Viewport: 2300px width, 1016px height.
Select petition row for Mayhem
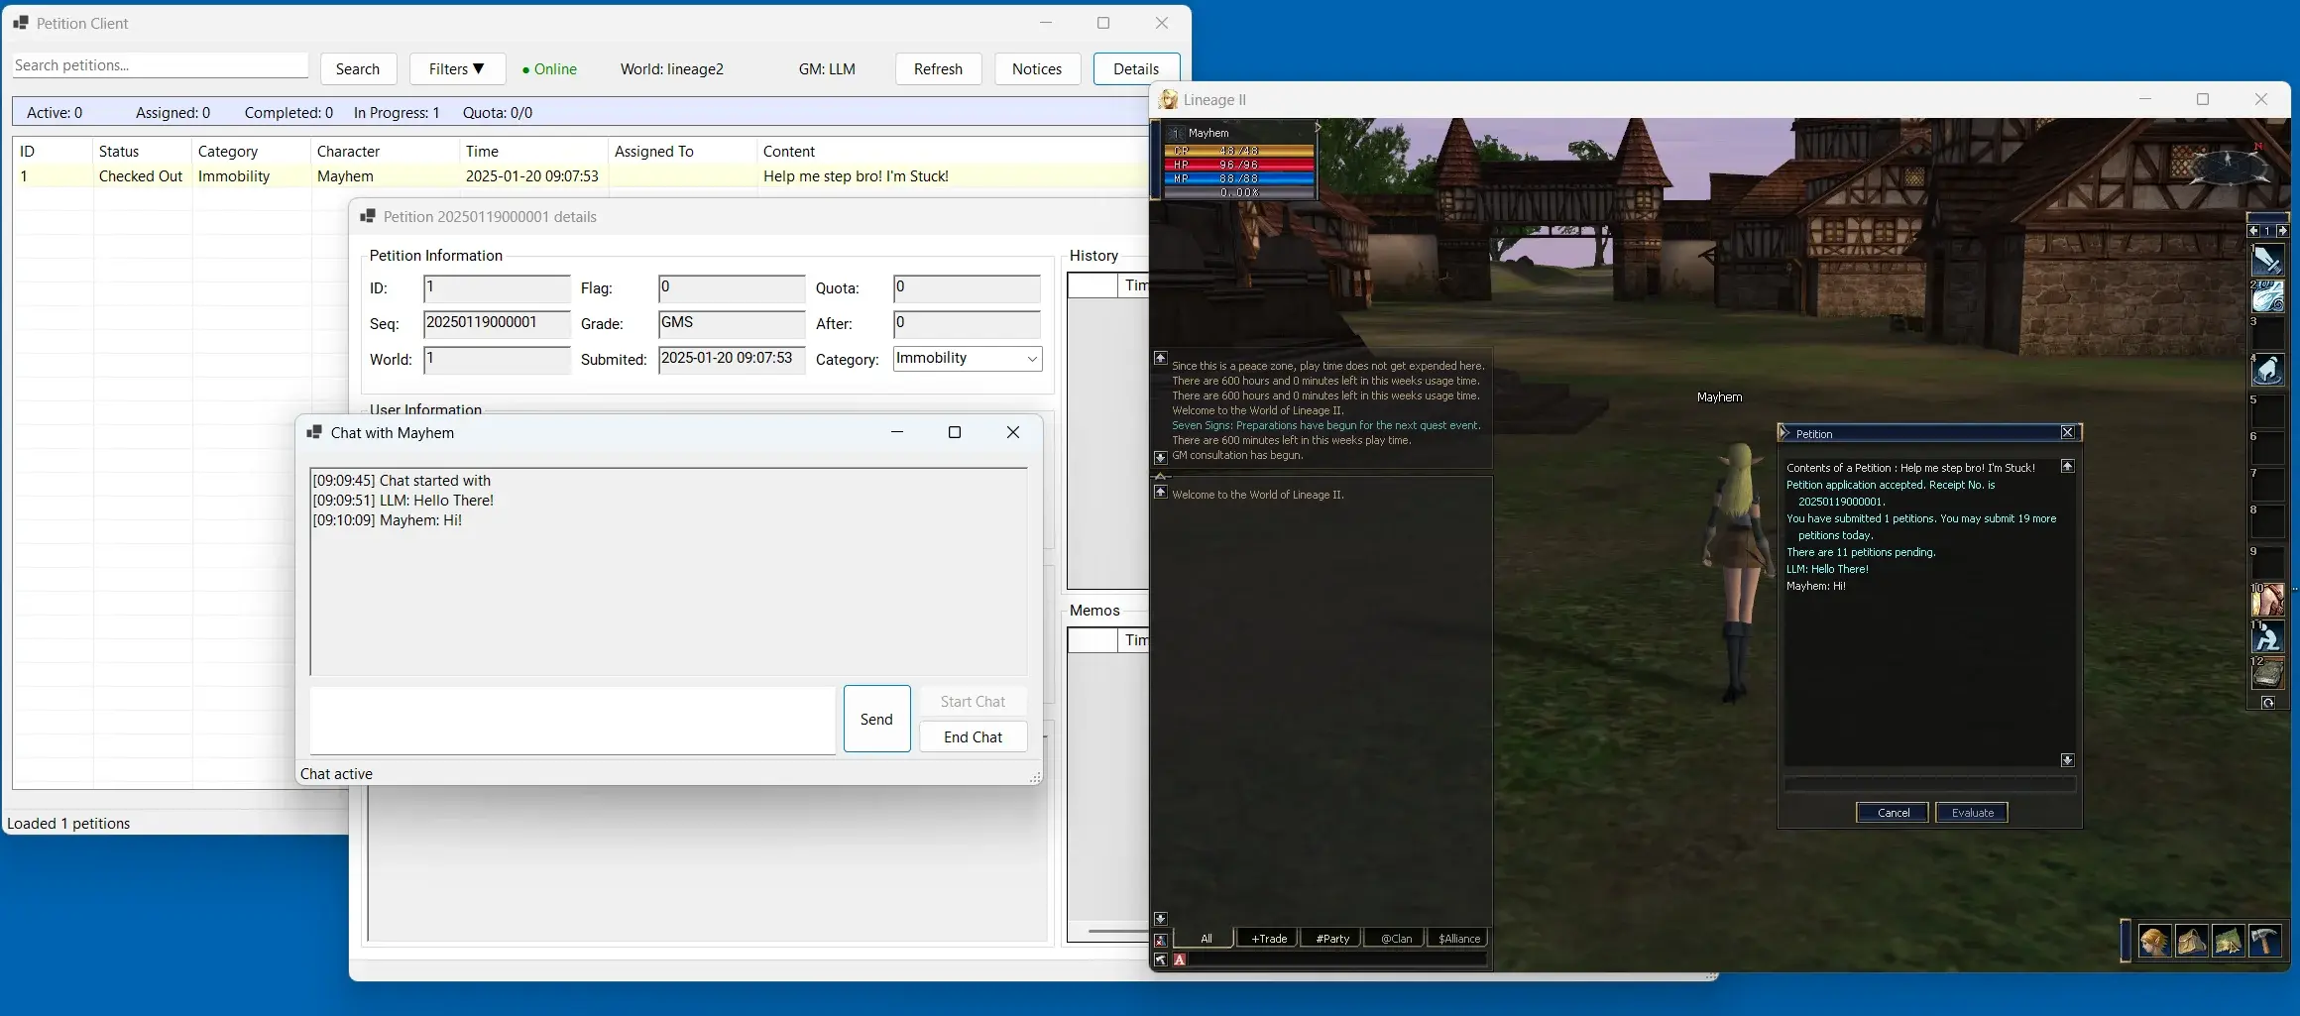pos(580,176)
